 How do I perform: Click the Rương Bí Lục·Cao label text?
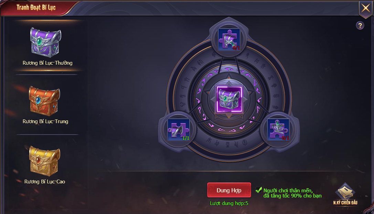click(x=45, y=182)
